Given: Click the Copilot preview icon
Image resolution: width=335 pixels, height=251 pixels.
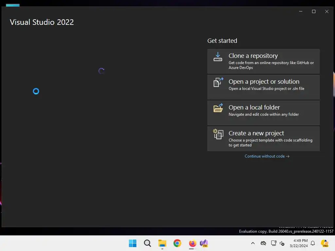Looking at the screenshot, I should coord(325,243).
